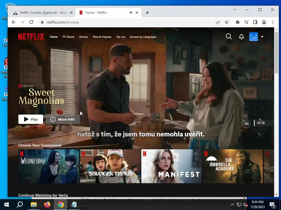The width and height of the screenshot is (281, 210).
Task: Click scrollbar down arrow
Action: [276, 194]
